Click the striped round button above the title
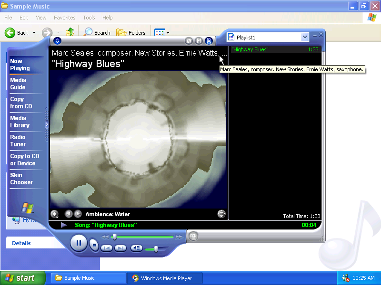 coord(189,41)
